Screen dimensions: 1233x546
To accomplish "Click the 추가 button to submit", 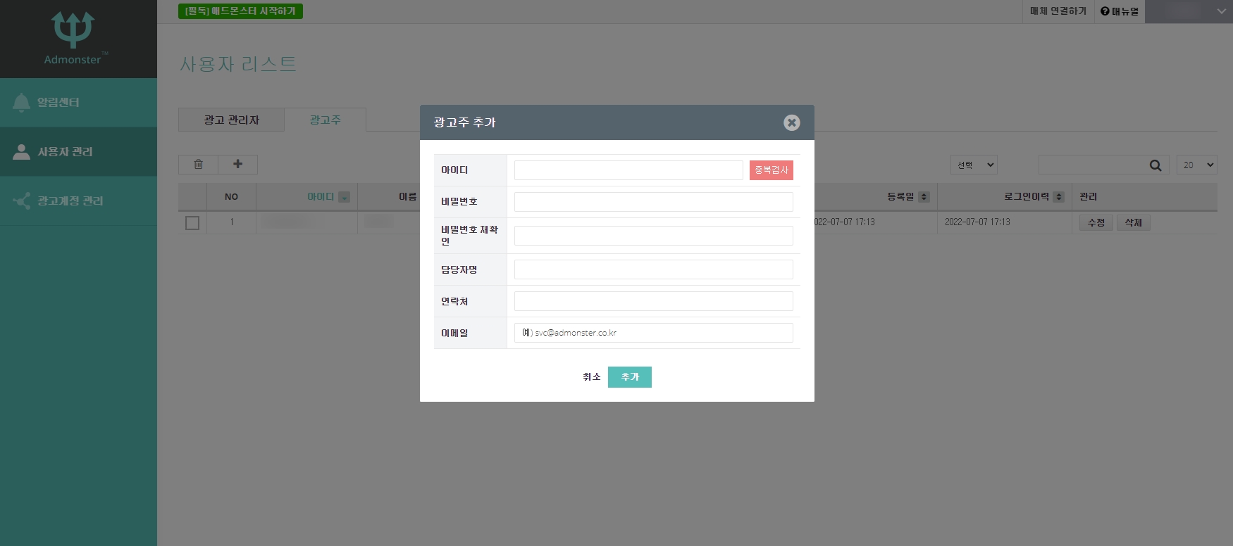I will (x=629, y=377).
